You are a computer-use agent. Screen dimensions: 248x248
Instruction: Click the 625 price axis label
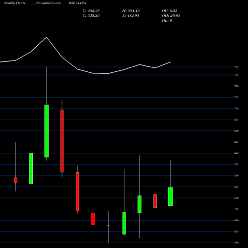pos(236,142)
